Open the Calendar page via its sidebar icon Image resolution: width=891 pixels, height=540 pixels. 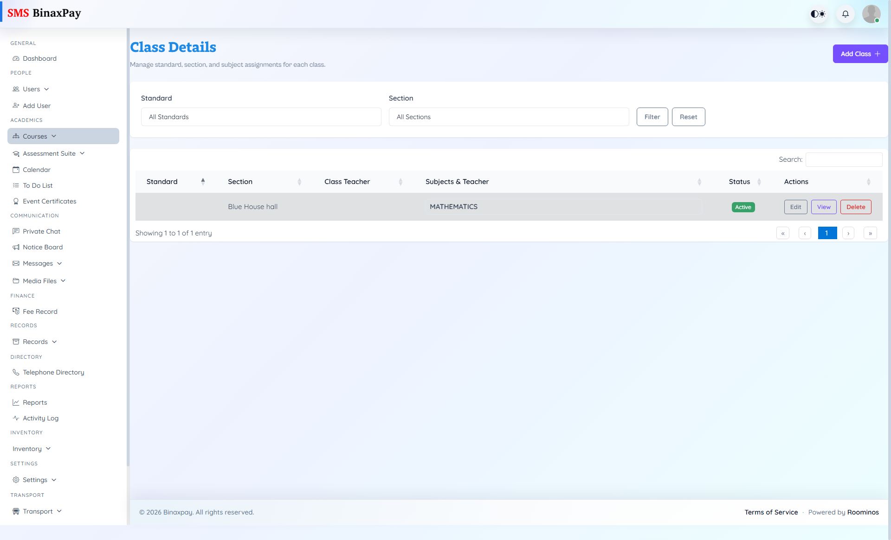(16, 170)
